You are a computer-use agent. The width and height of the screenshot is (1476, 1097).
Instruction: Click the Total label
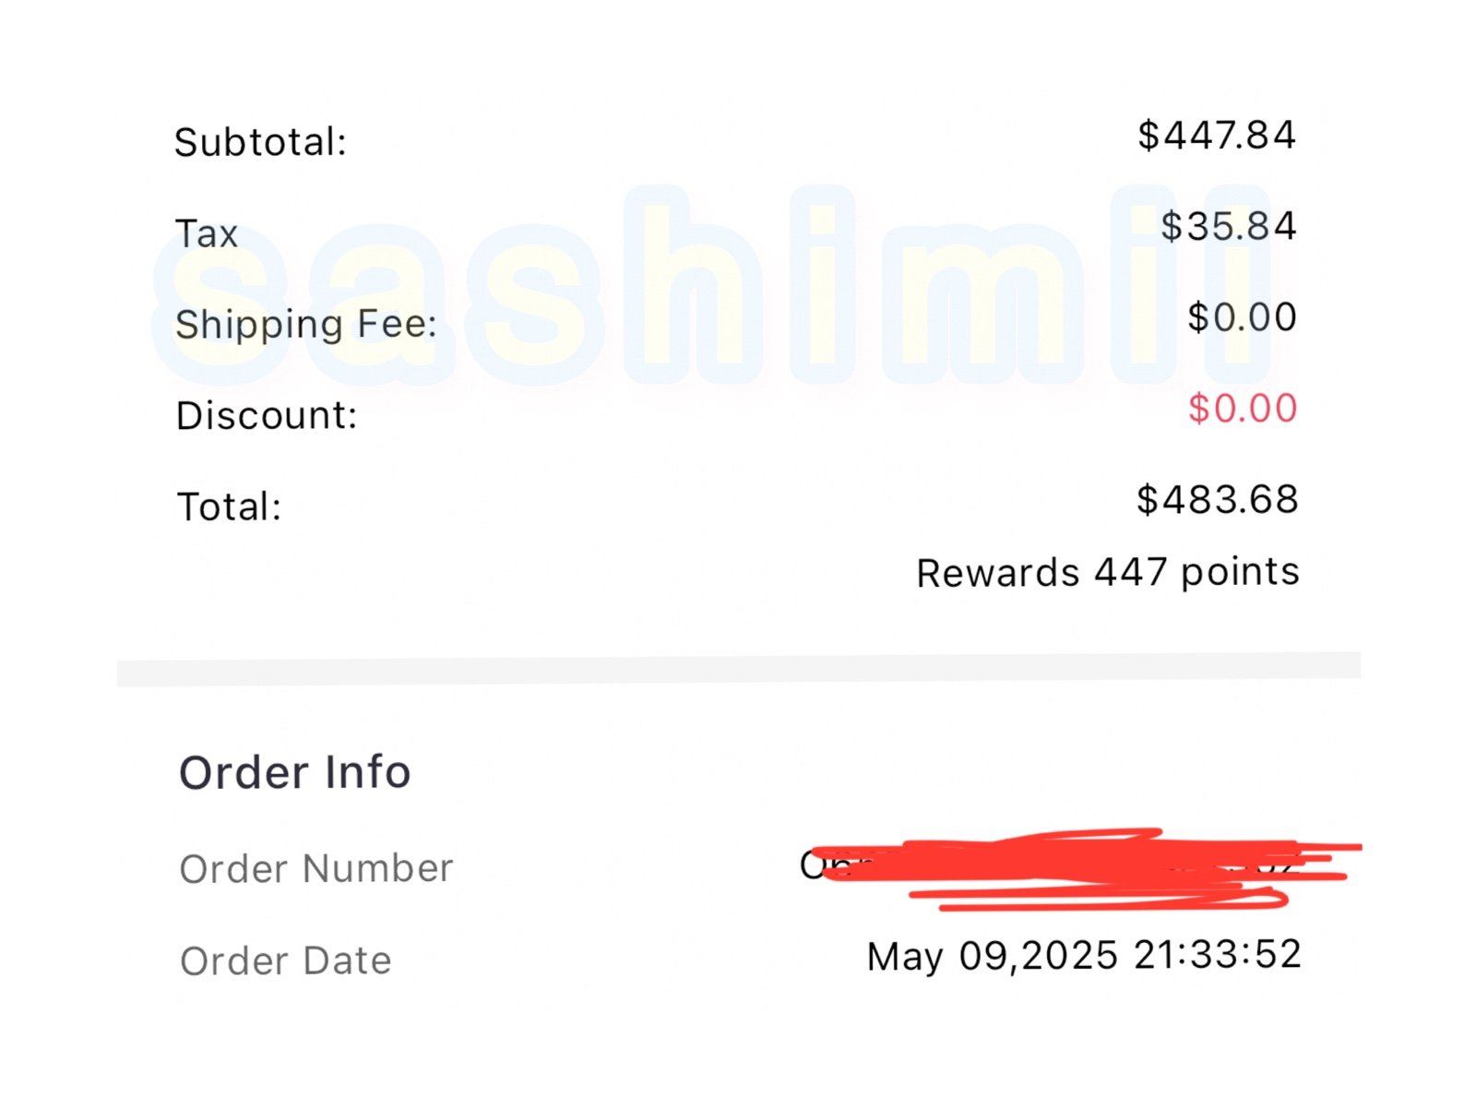(229, 507)
